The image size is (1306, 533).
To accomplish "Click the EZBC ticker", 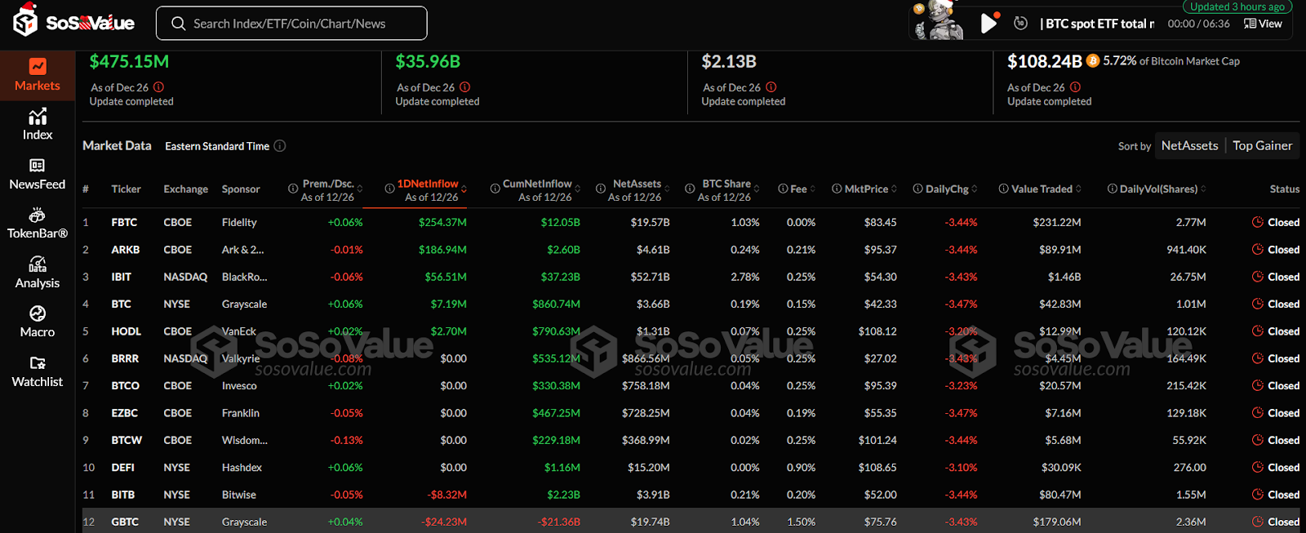I will pos(124,413).
